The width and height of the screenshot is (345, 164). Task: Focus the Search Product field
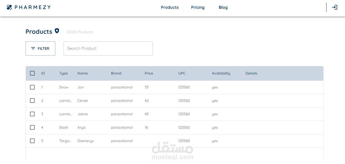(x=108, y=48)
